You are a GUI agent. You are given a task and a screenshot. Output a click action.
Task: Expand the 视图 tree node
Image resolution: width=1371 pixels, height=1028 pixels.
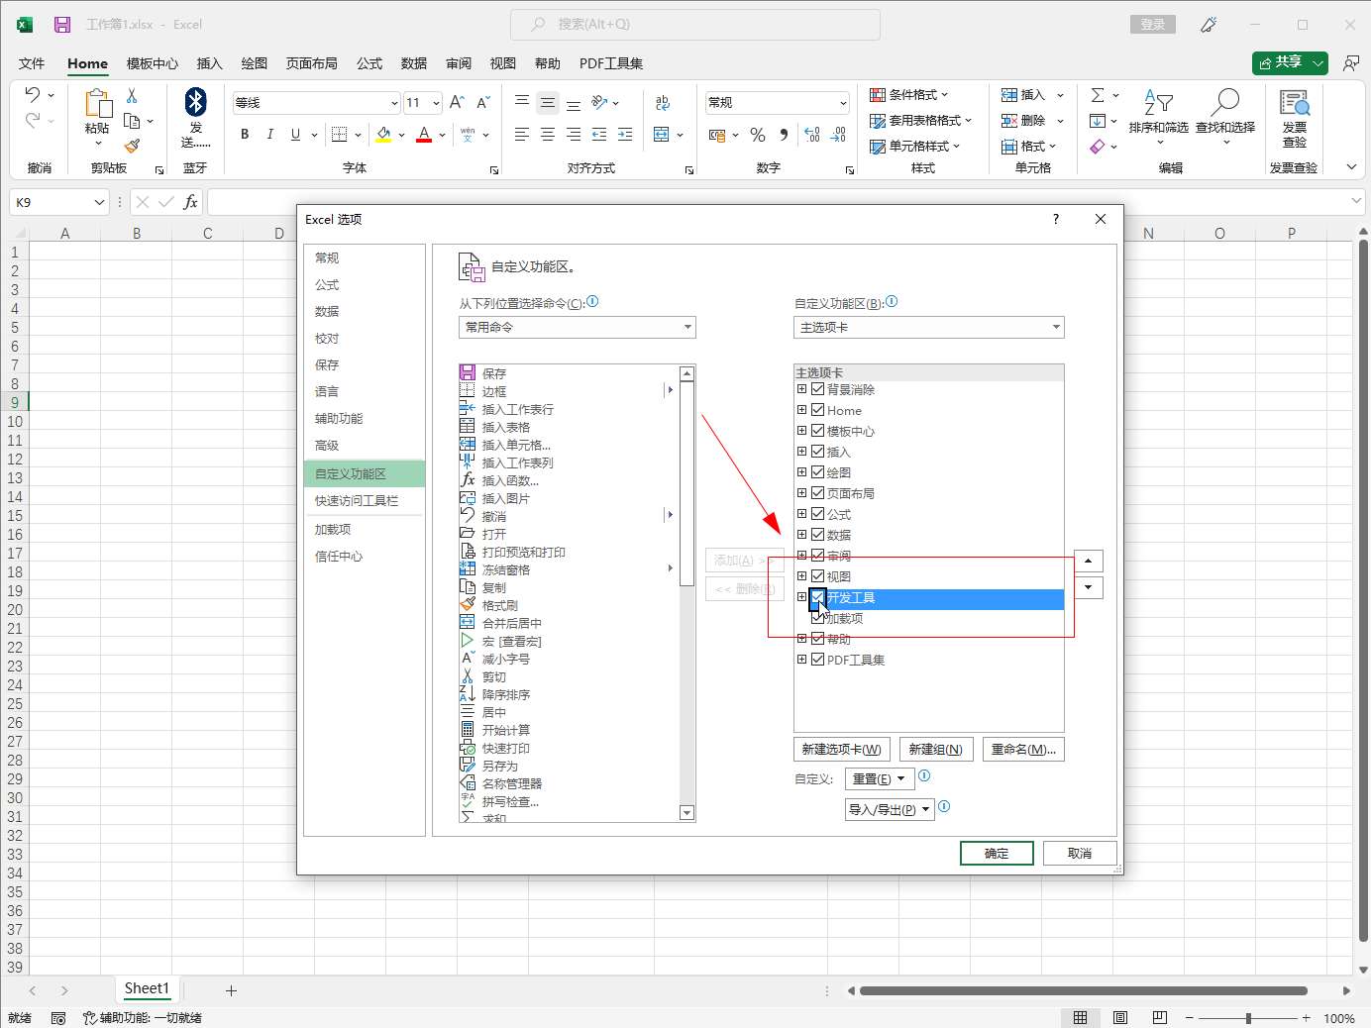(x=802, y=576)
